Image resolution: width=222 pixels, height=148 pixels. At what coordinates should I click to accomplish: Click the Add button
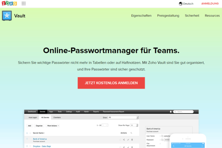[29, 126]
